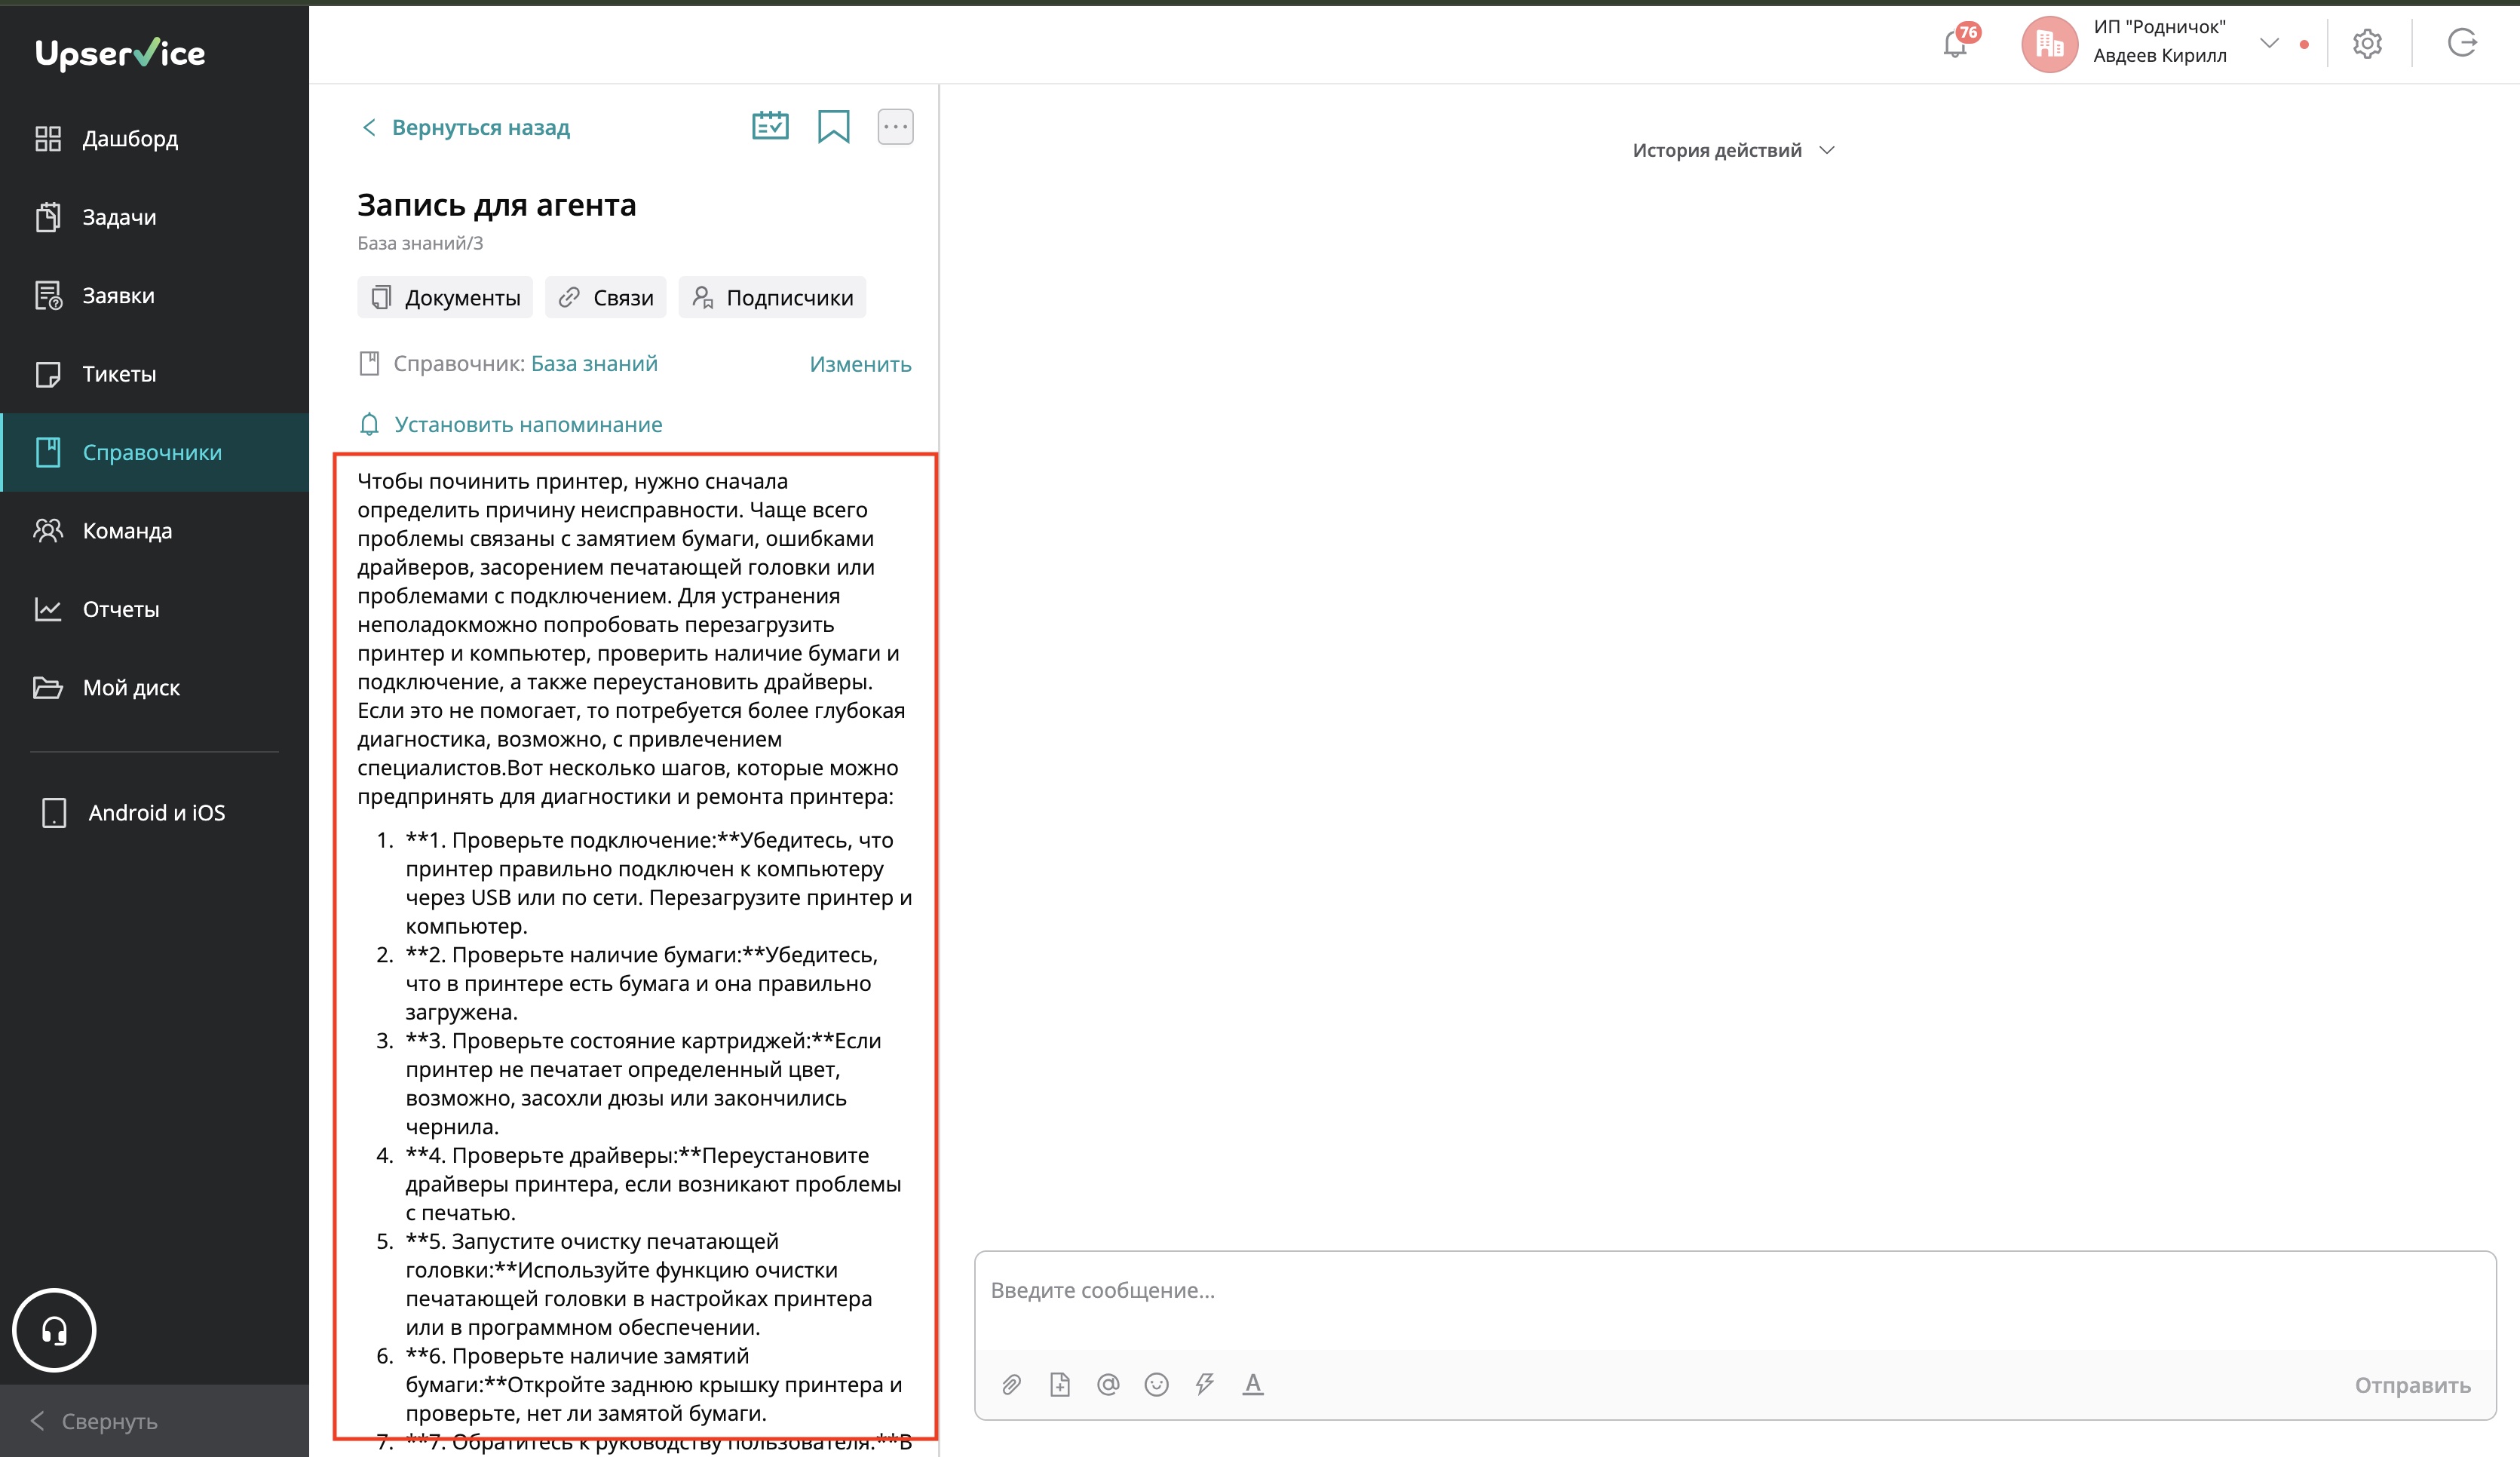The width and height of the screenshot is (2520, 1457).
Task: Expand the История действий dropdown
Action: (x=1733, y=150)
